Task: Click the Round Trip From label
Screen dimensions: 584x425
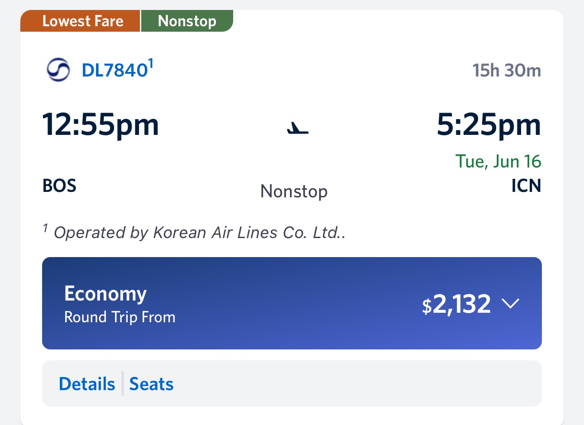Action: pos(120,317)
